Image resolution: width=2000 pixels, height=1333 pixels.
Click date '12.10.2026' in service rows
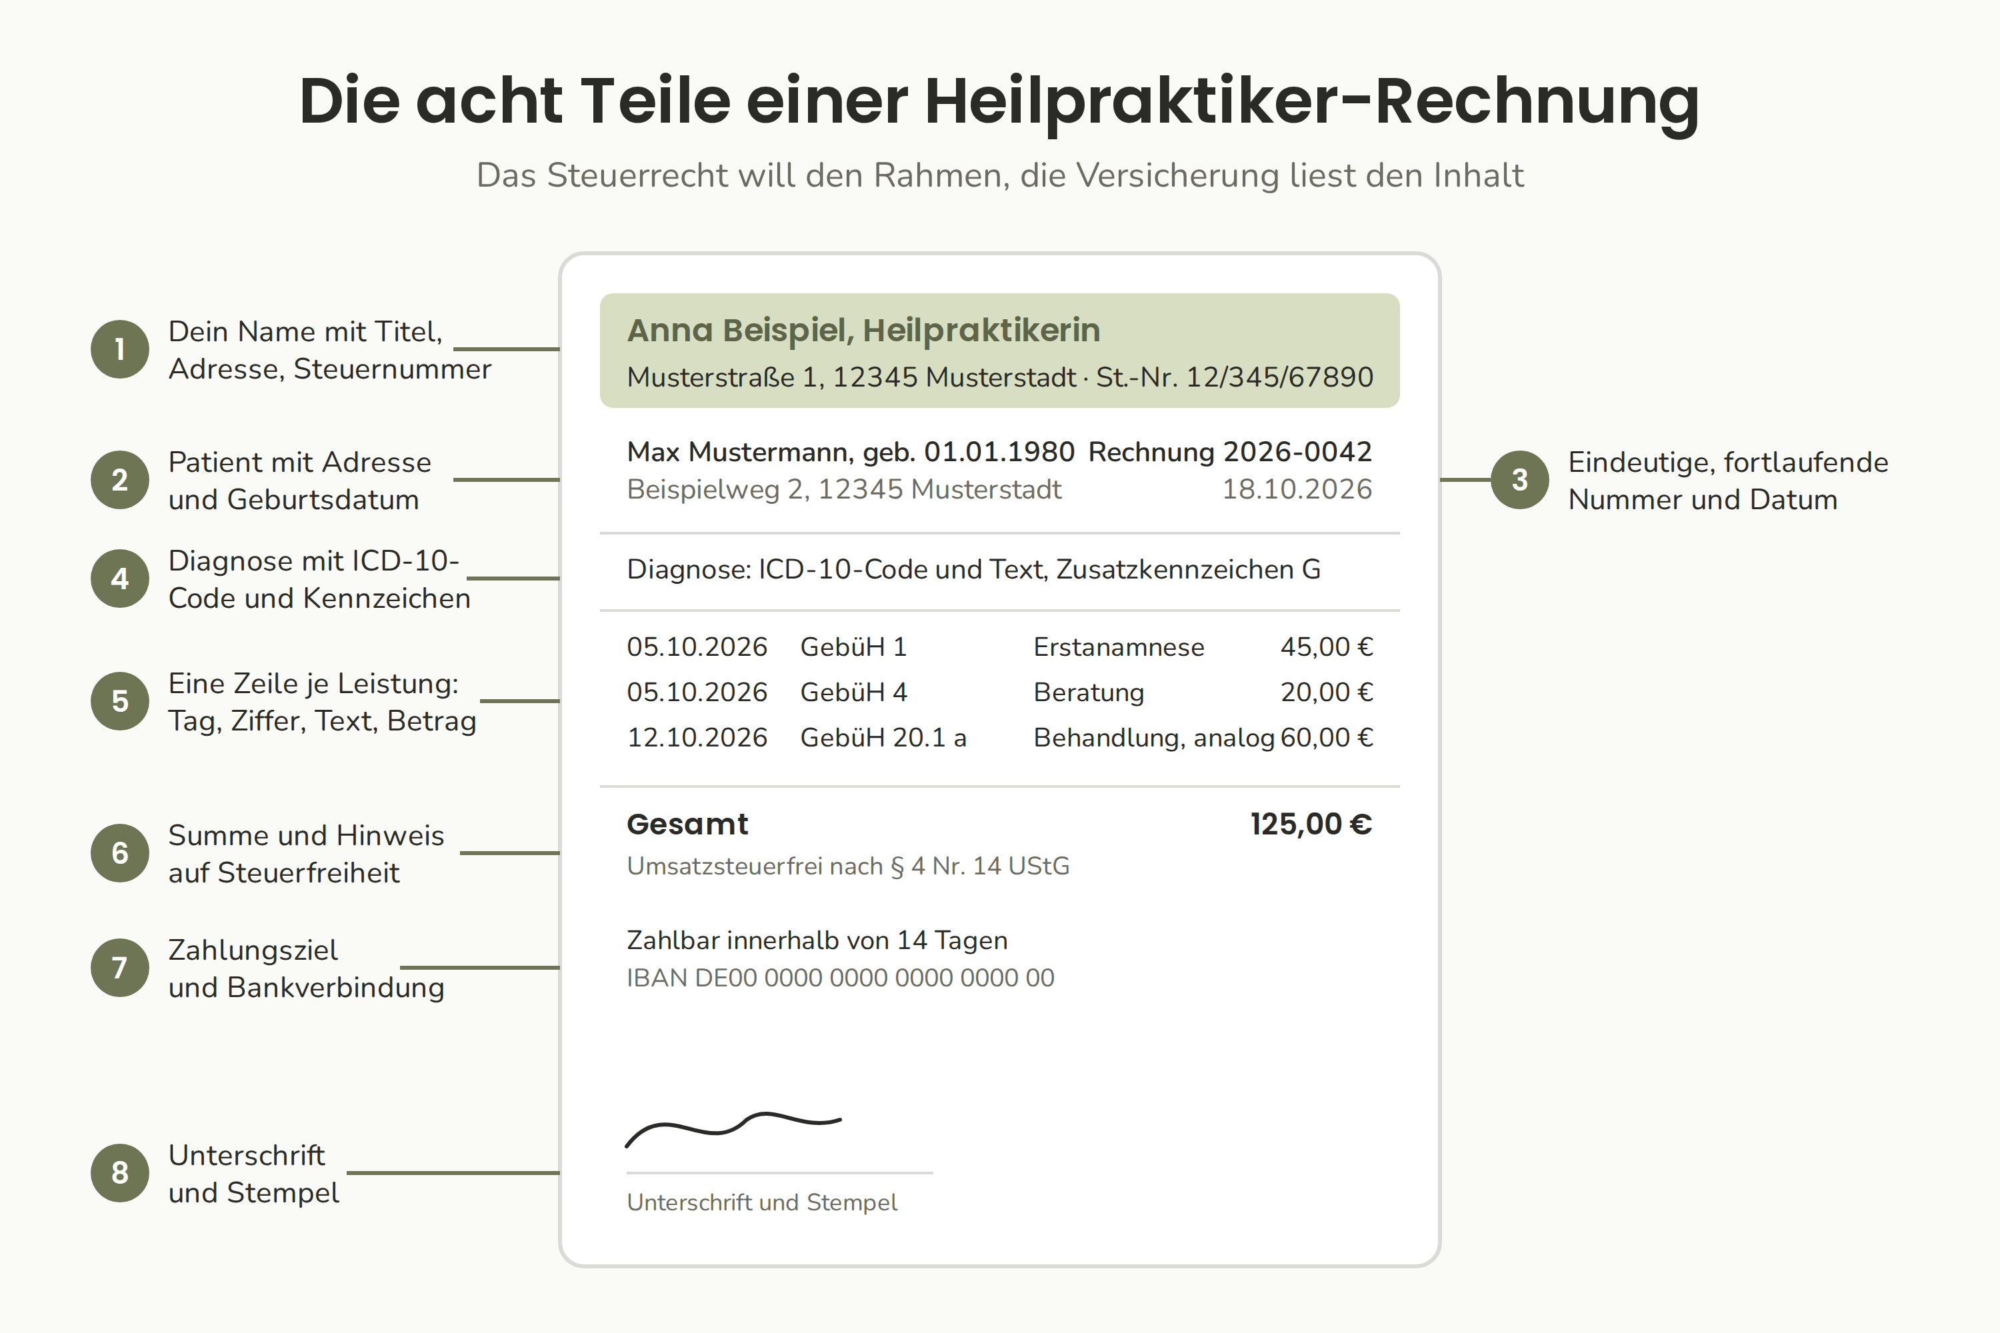(697, 738)
